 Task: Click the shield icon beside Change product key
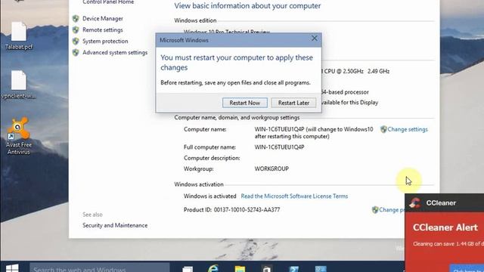pyautogui.click(x=375, y=210)
